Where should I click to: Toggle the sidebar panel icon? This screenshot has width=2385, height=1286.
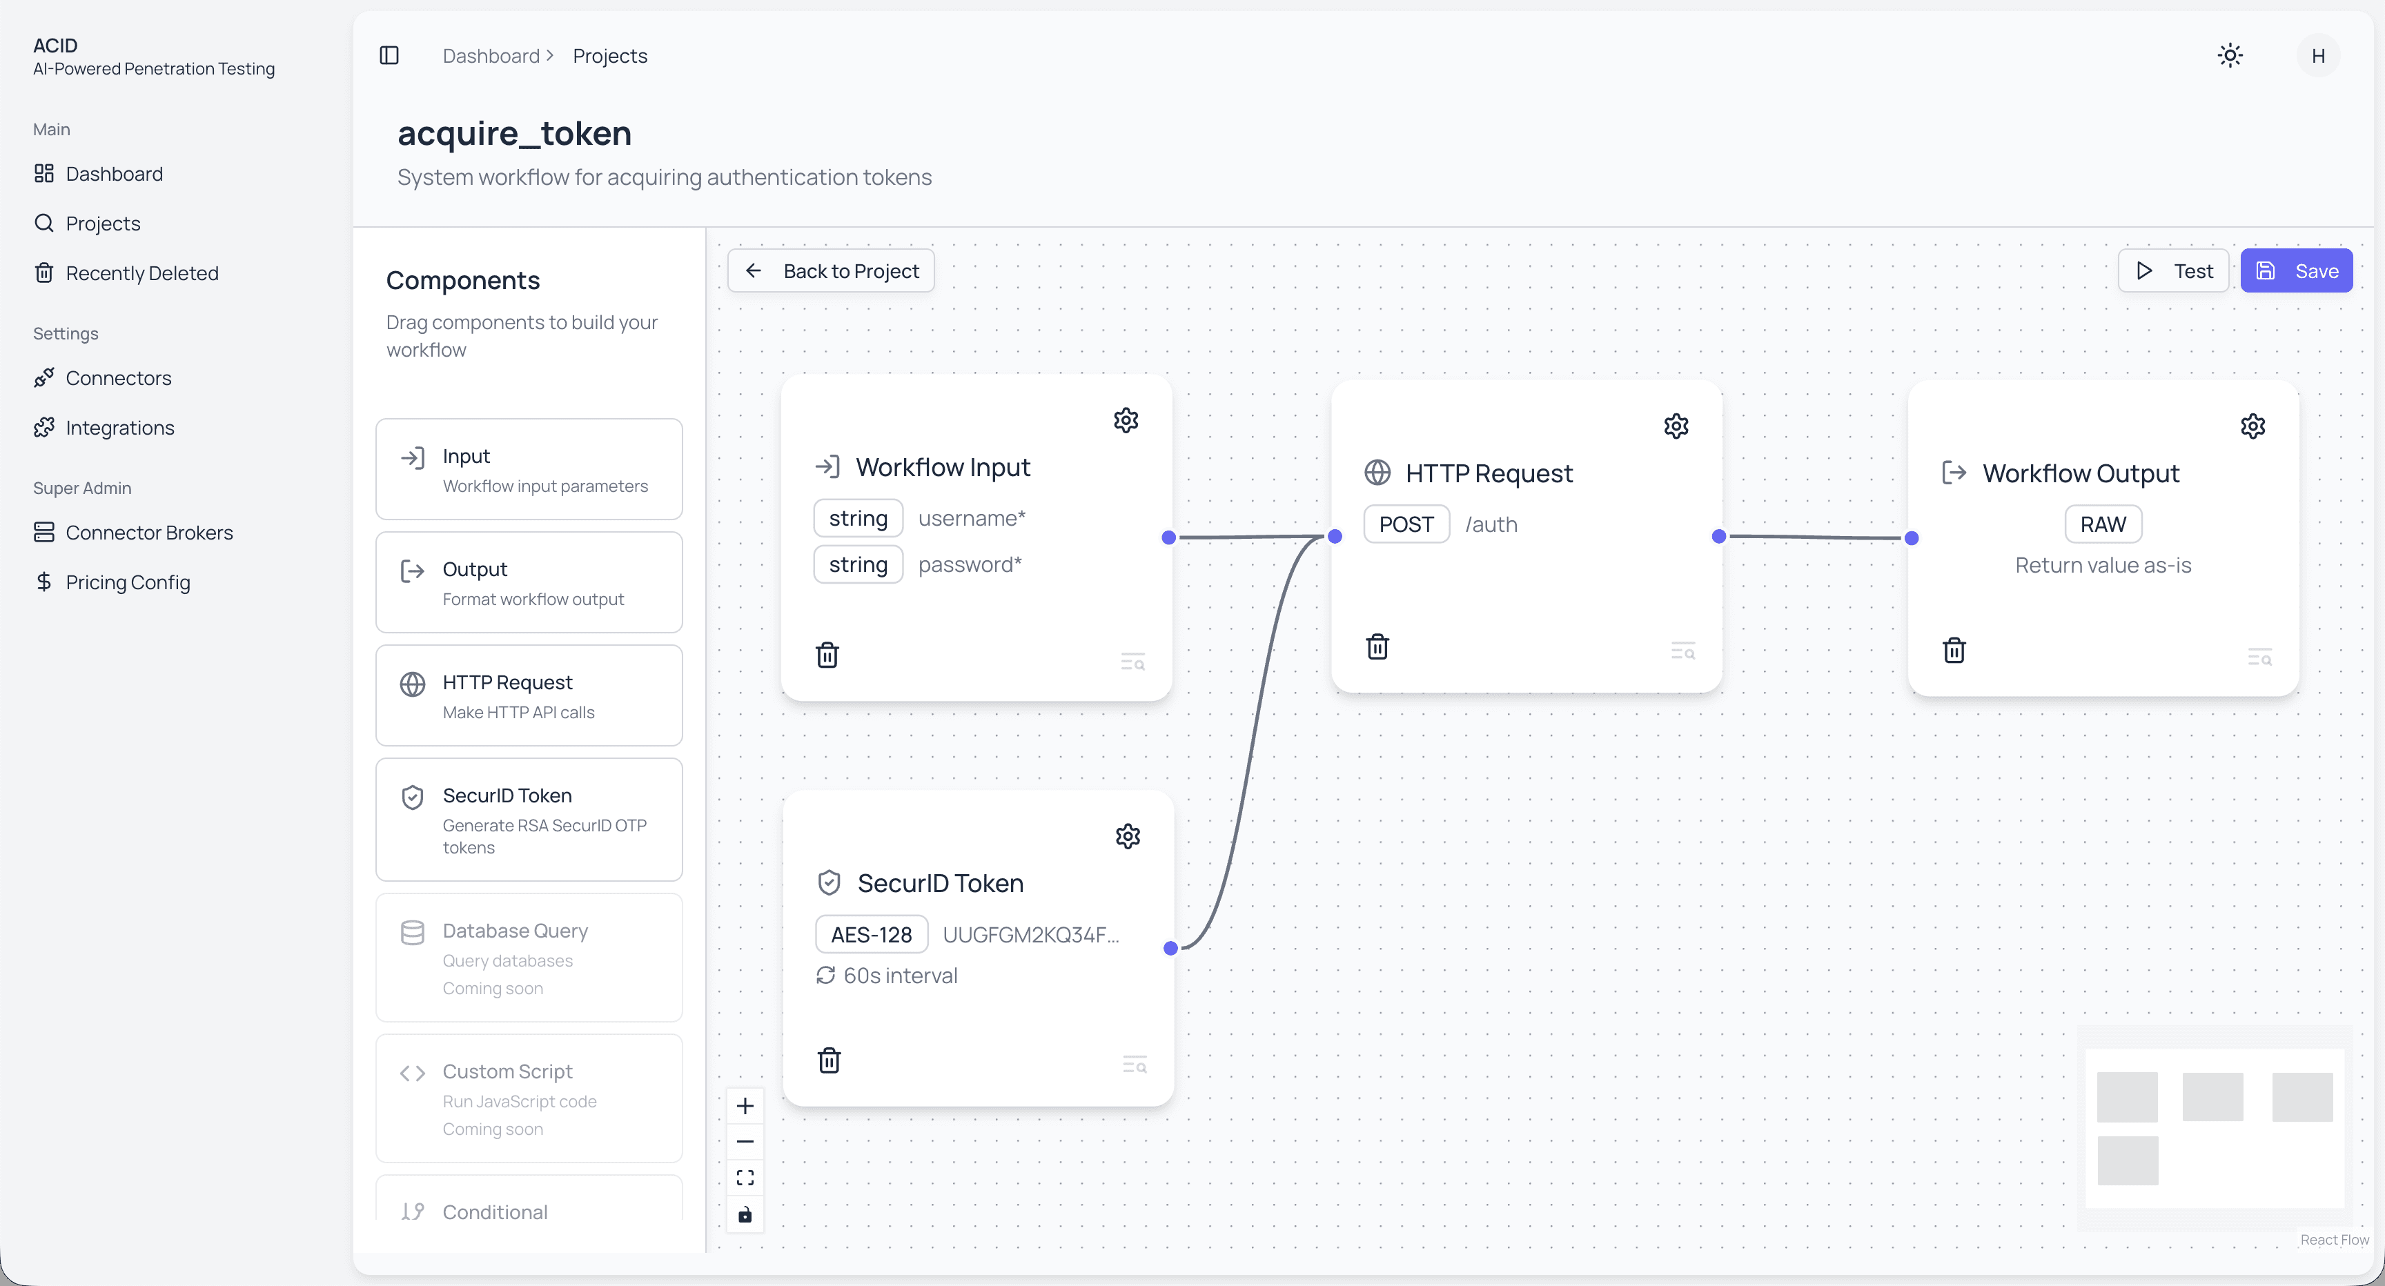click(x=389, y=56)
